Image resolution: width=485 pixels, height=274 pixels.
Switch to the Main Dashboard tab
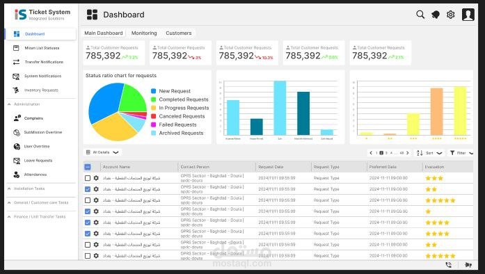[104, 33]
